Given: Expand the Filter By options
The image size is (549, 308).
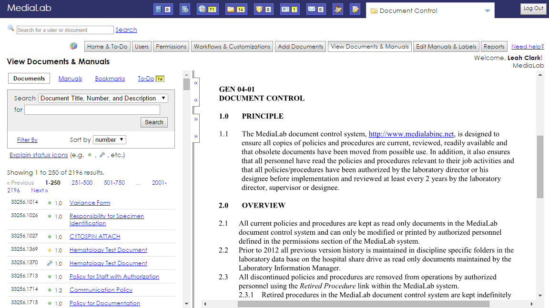Looking at the screenshot, I should tap(27, 140).
